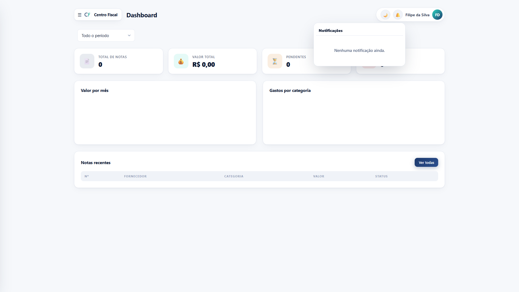
Task: Click the period dropdown chevron arrow
Action: pyautogui.click(x=129, y=35)
